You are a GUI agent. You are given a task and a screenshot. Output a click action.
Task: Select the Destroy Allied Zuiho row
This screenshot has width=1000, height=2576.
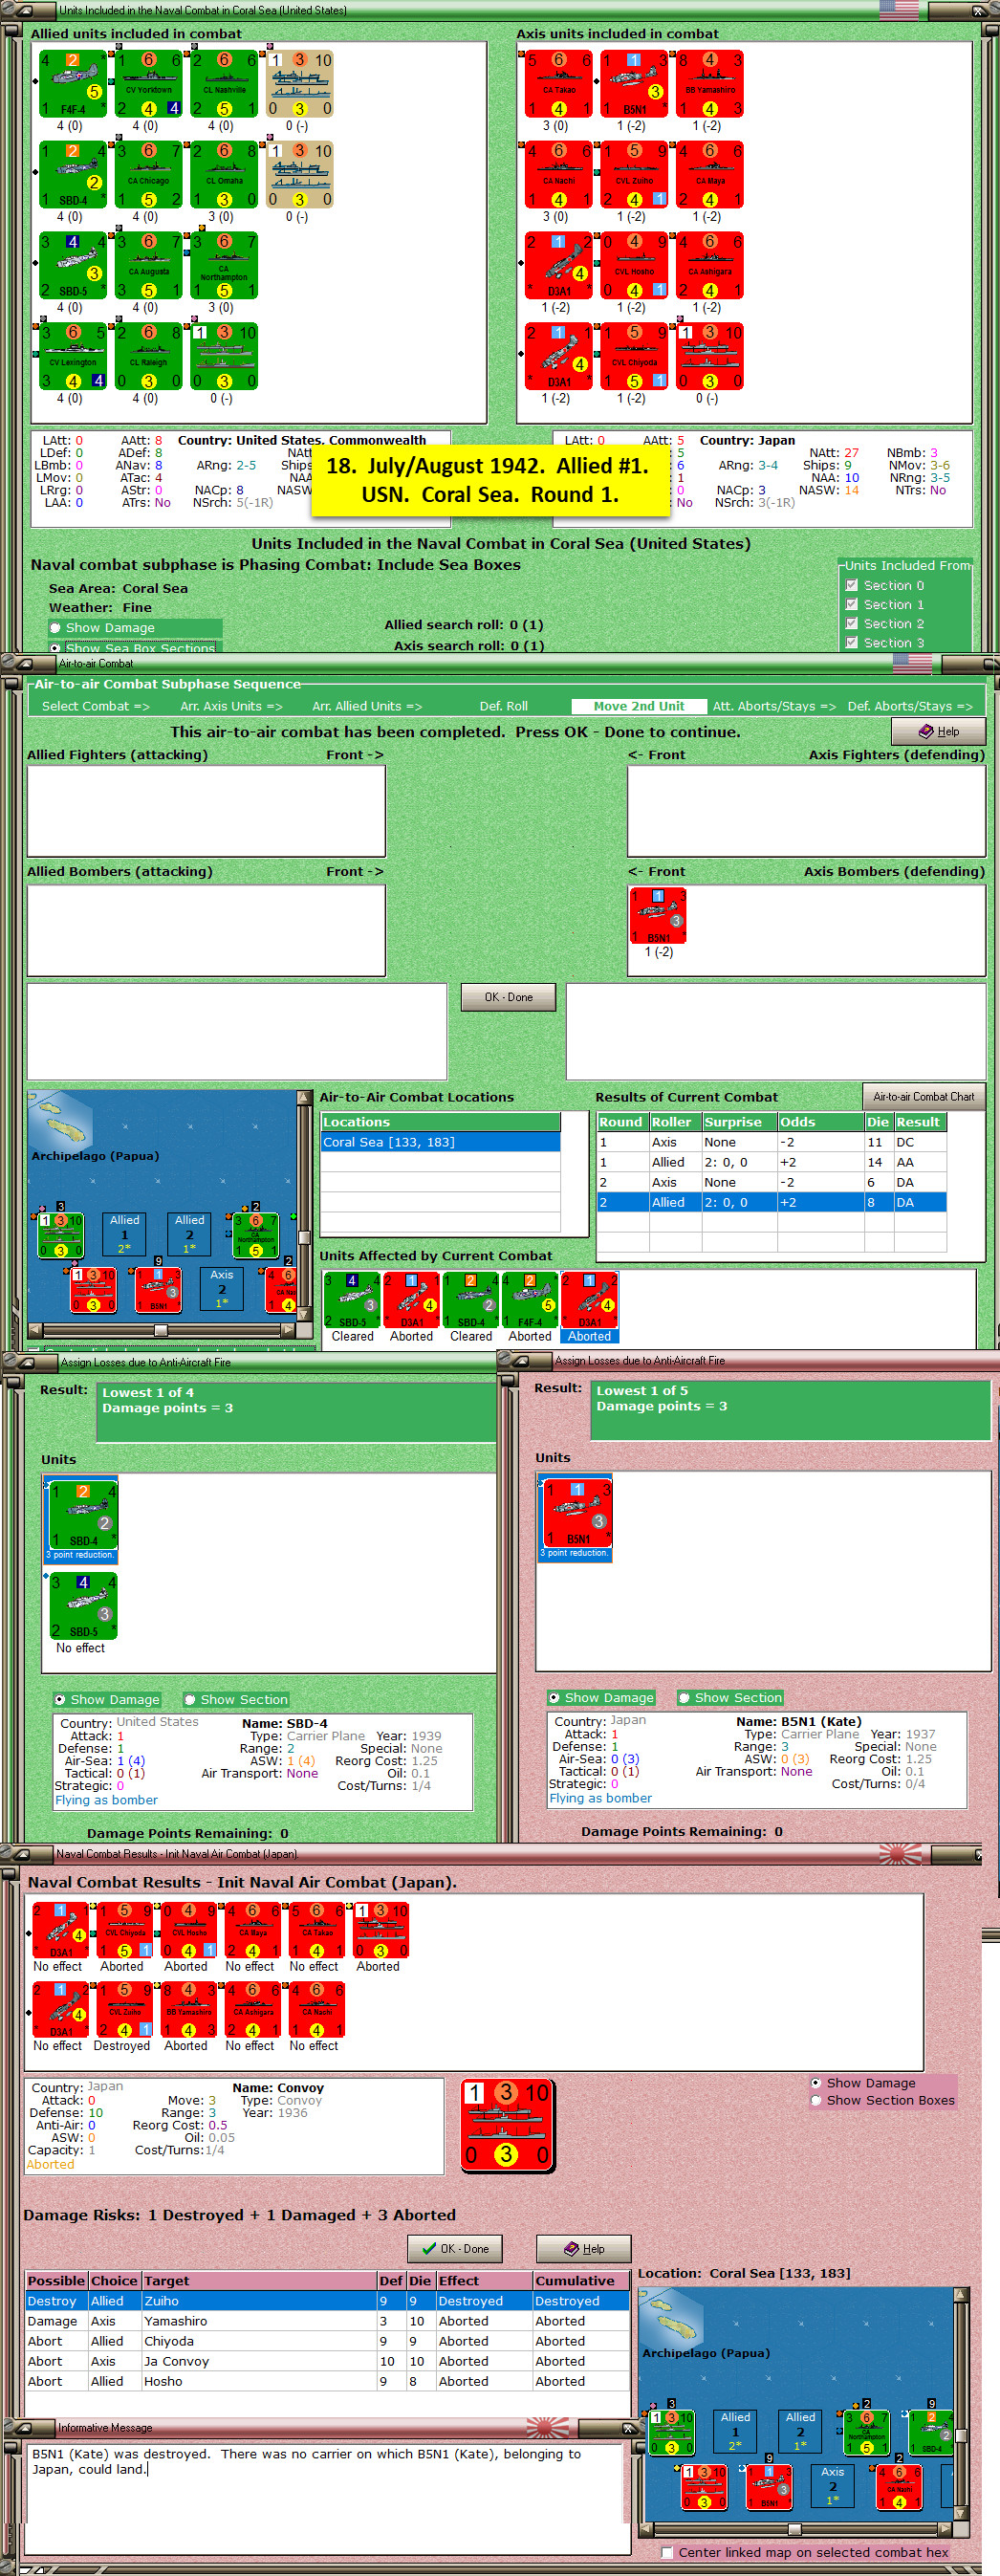[327, 2301]
